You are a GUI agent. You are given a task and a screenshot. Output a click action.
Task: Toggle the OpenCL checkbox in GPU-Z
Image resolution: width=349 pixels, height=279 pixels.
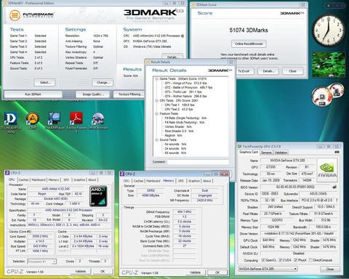click(263, 260)
